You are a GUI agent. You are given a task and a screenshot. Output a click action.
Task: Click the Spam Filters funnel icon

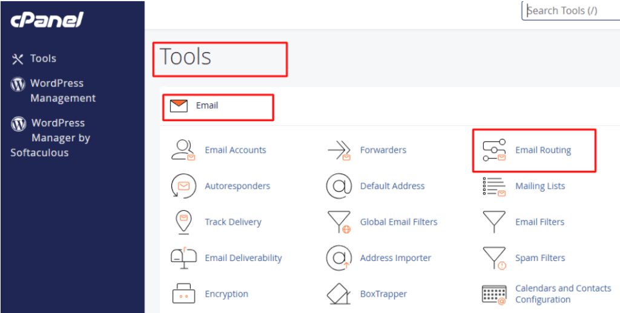point(494,258)
